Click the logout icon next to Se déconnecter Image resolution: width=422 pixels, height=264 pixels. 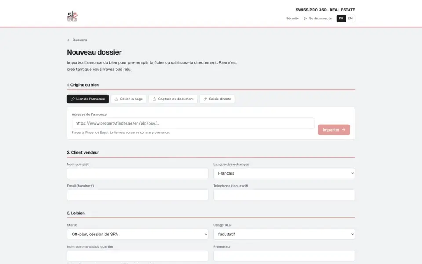305,18
